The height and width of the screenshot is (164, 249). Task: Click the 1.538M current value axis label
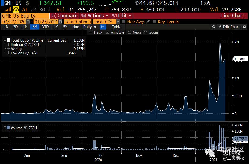point(240,59)
